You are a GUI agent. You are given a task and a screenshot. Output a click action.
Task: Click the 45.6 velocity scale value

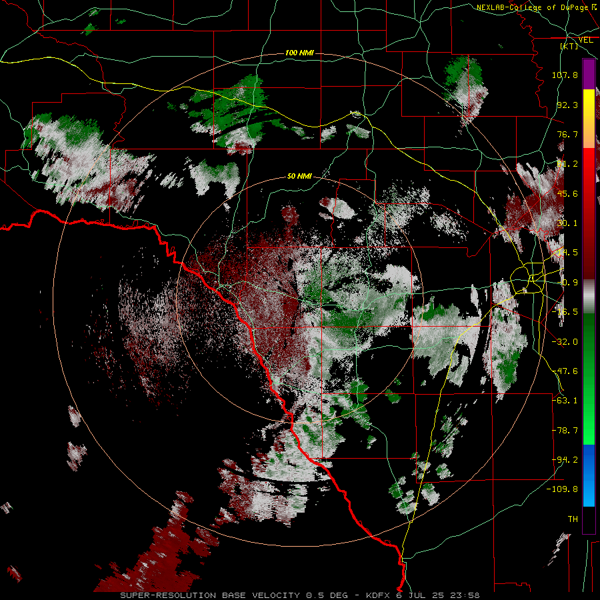pyautogui.click(x=567, y=193)
